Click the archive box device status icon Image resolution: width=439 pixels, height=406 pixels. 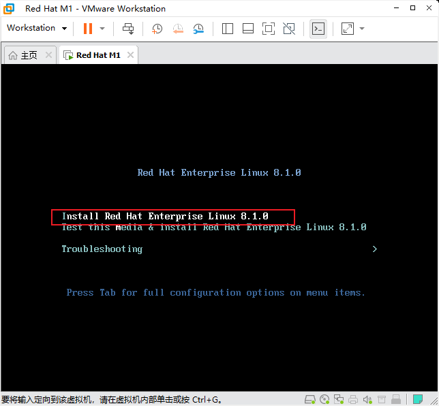click(382, 399)
